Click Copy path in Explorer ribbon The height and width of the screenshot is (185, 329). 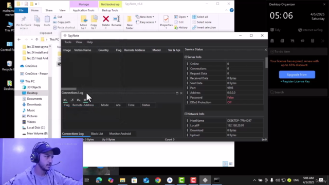(x=62, y=22)
